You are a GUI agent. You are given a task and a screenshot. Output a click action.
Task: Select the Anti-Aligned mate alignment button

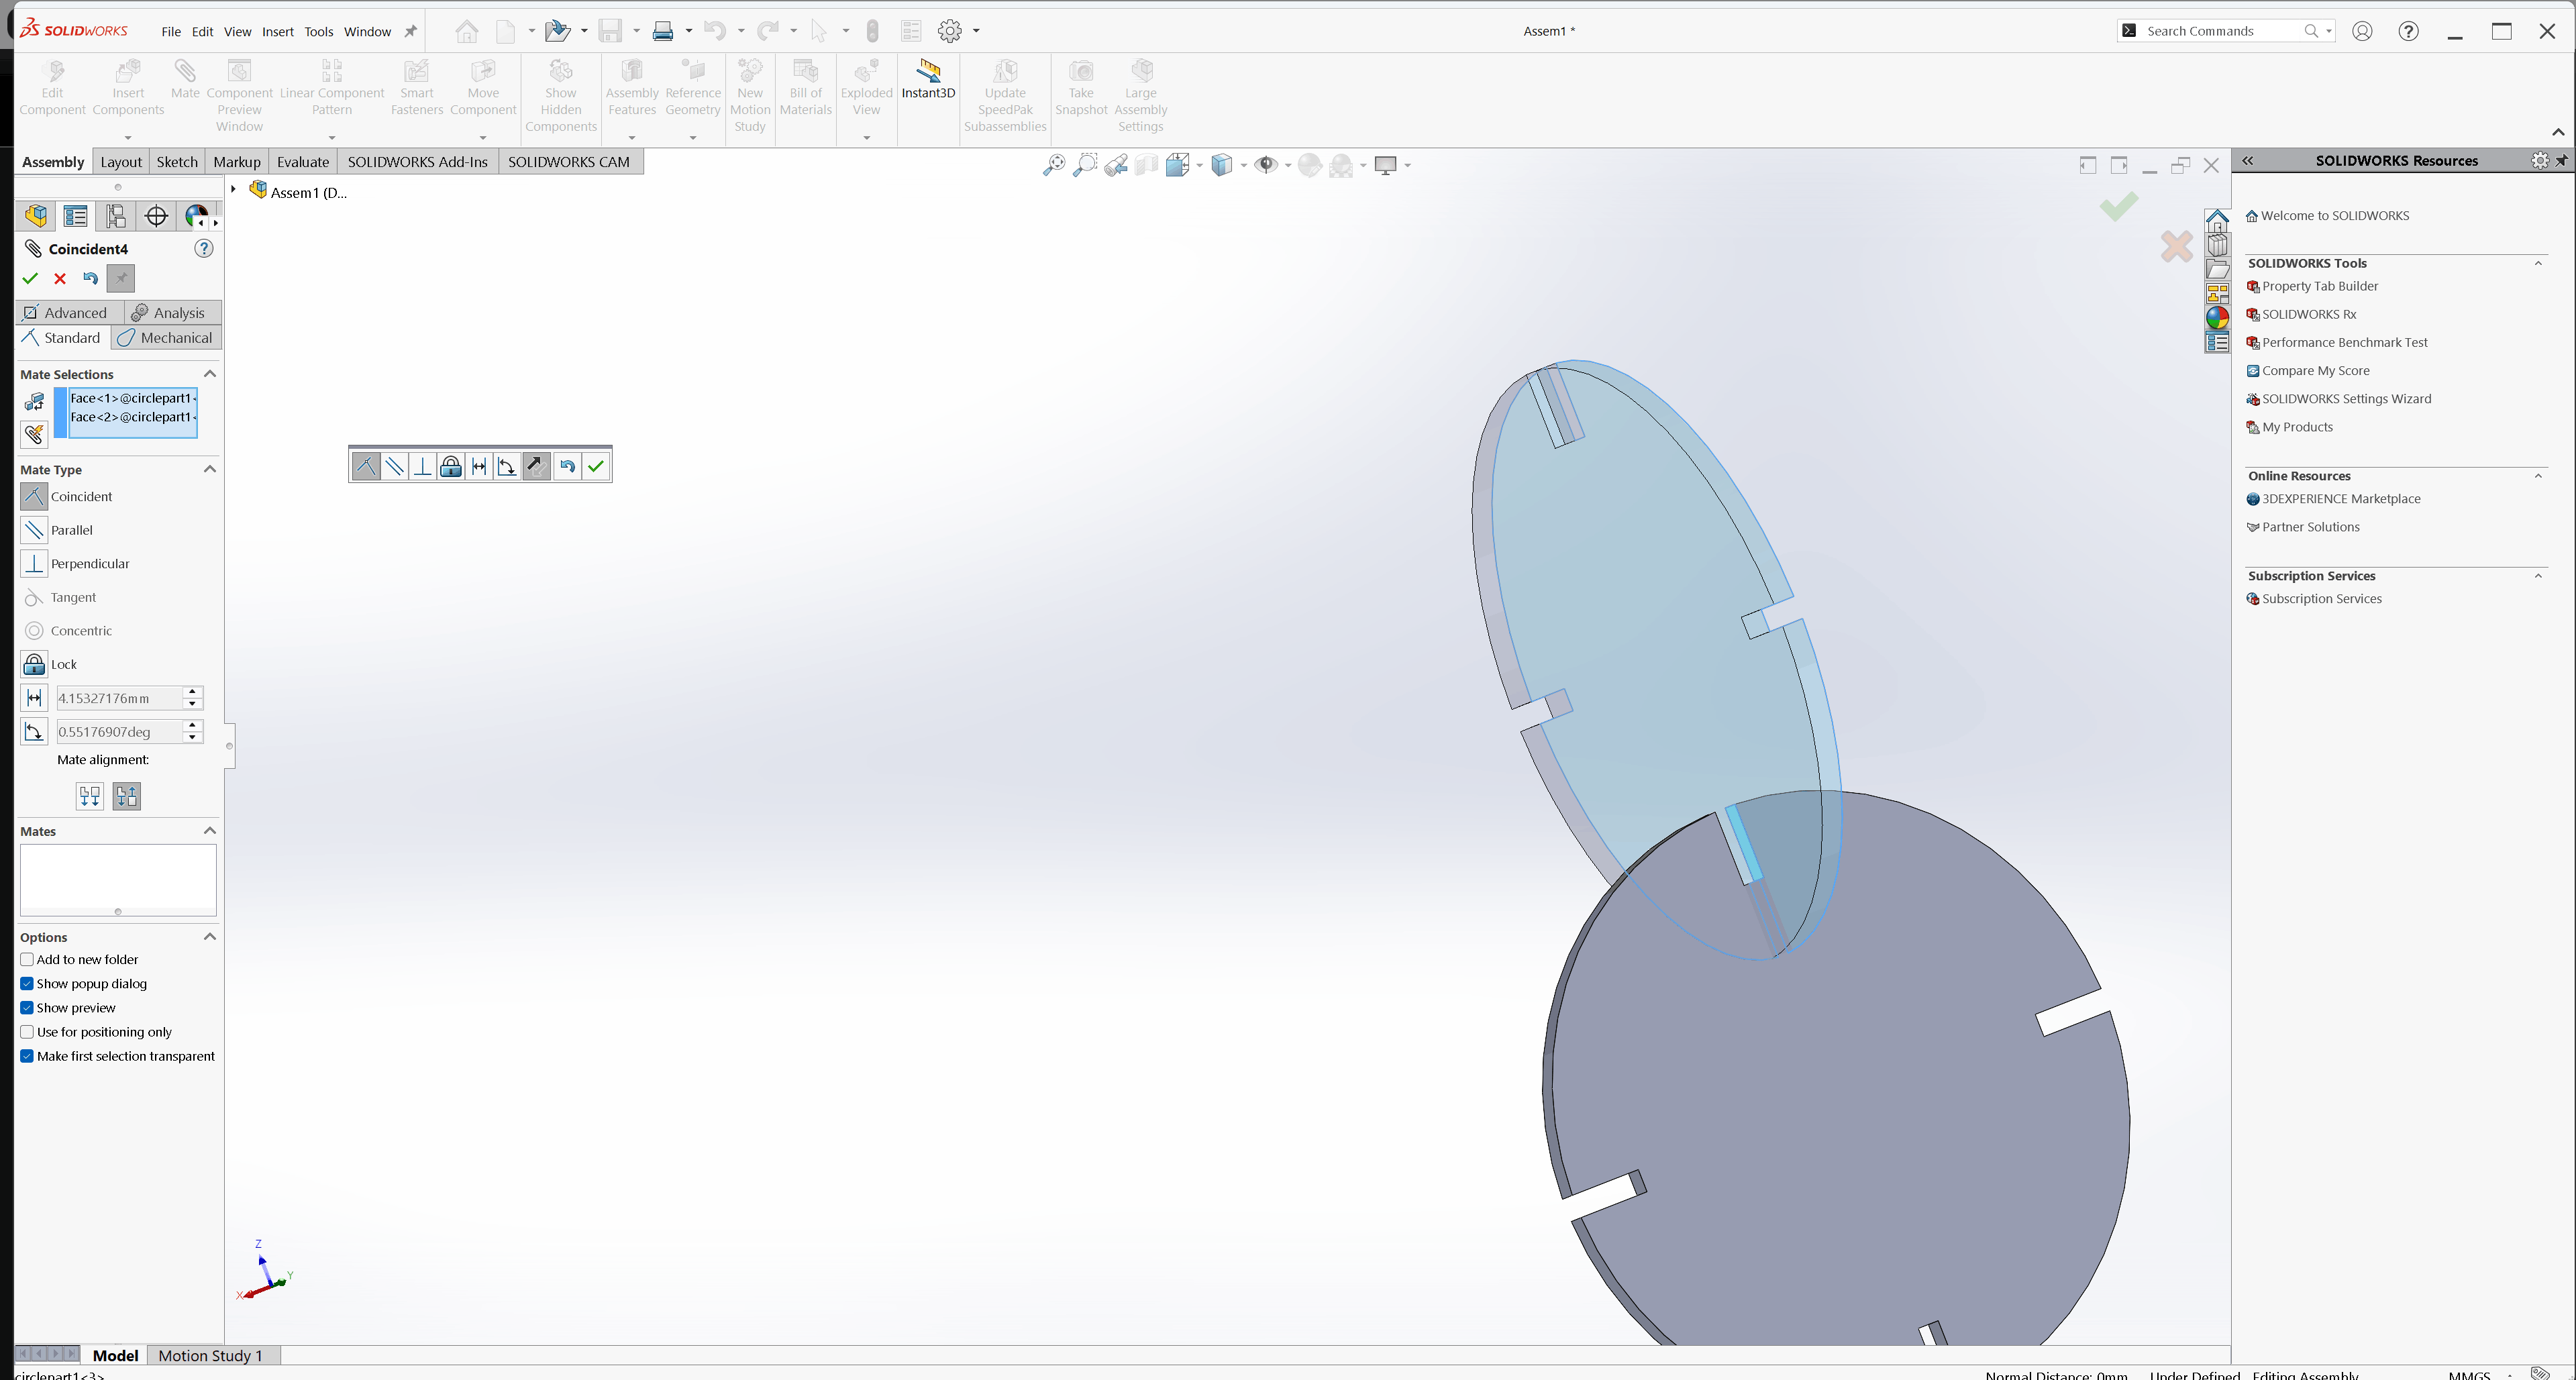pyautogui.click(x=127, y=796)
